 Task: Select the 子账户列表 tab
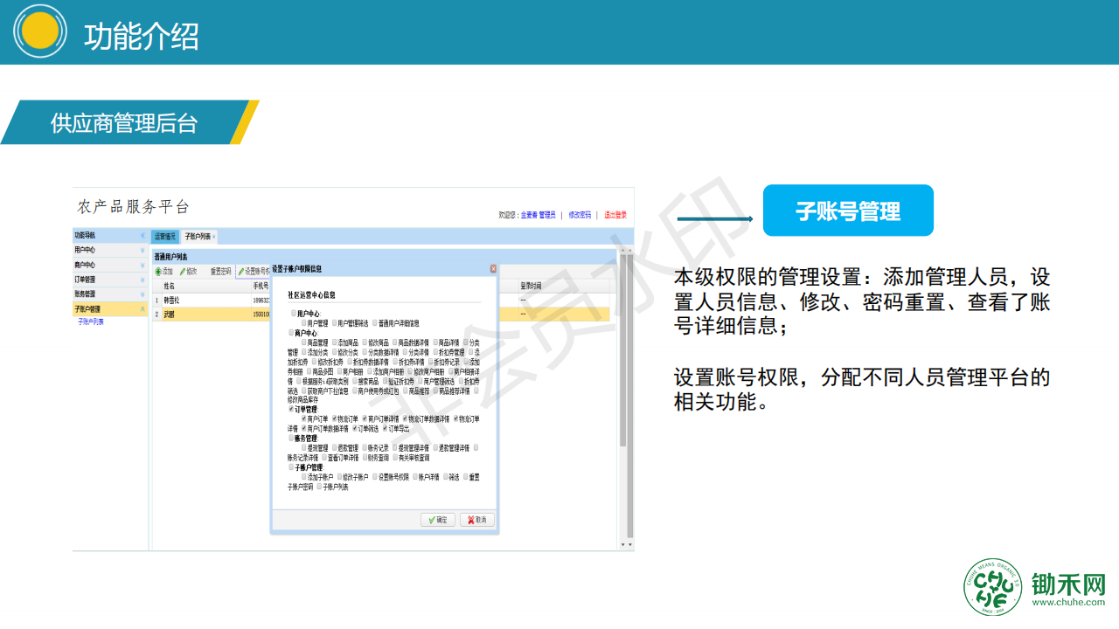pos(198,237)
